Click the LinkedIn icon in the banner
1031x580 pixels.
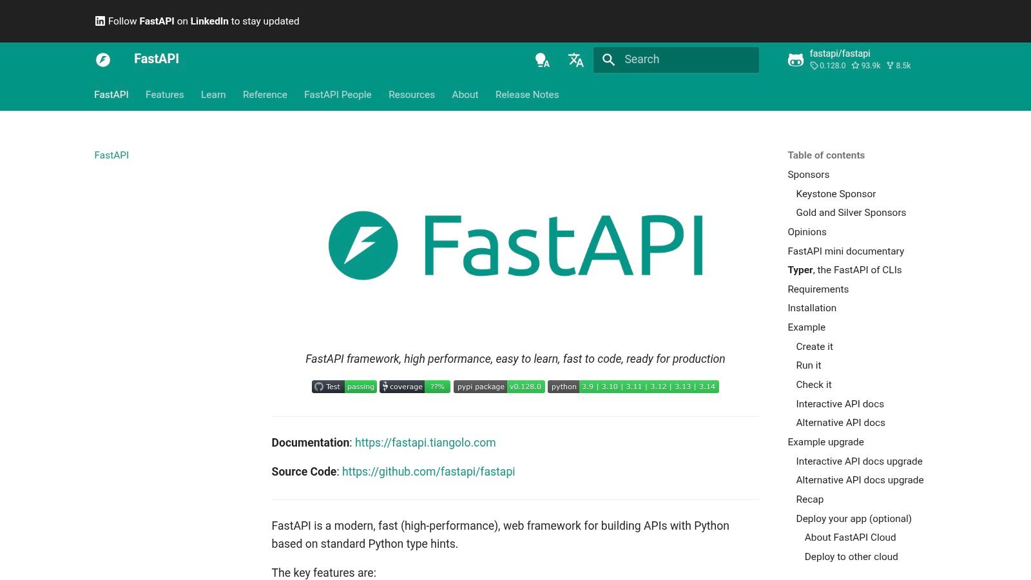(x=100, y=21)
